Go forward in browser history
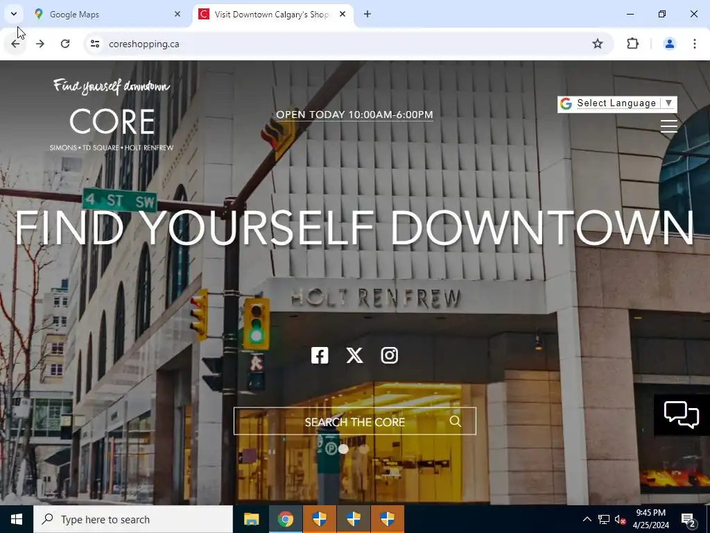This screenshot has width=710, height=533. pyautogui.click(x=40, y=44)
